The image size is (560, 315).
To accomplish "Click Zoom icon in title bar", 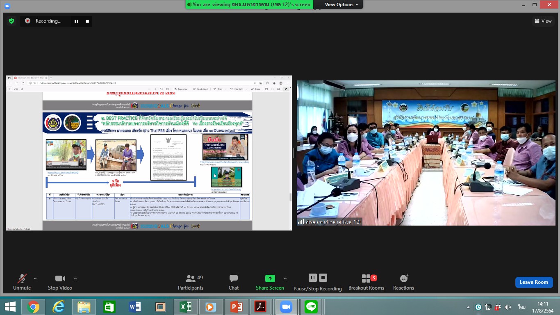I will pos(7,6).
